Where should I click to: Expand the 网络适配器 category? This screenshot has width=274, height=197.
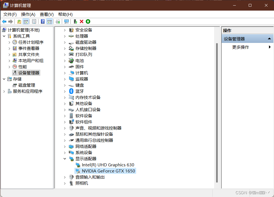click(65, 147)
